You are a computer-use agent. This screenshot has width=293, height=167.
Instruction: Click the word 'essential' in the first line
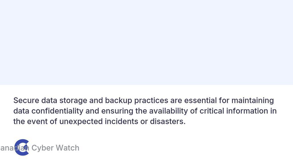[201, 101]
